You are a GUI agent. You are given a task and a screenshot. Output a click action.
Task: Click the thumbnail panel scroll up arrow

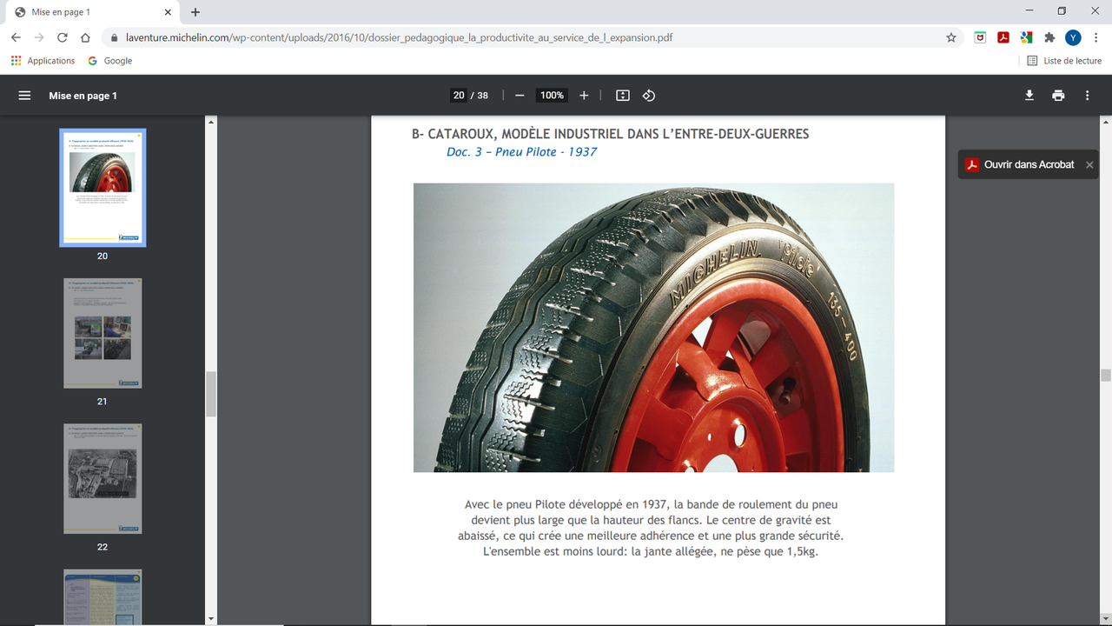click(210, 122)
